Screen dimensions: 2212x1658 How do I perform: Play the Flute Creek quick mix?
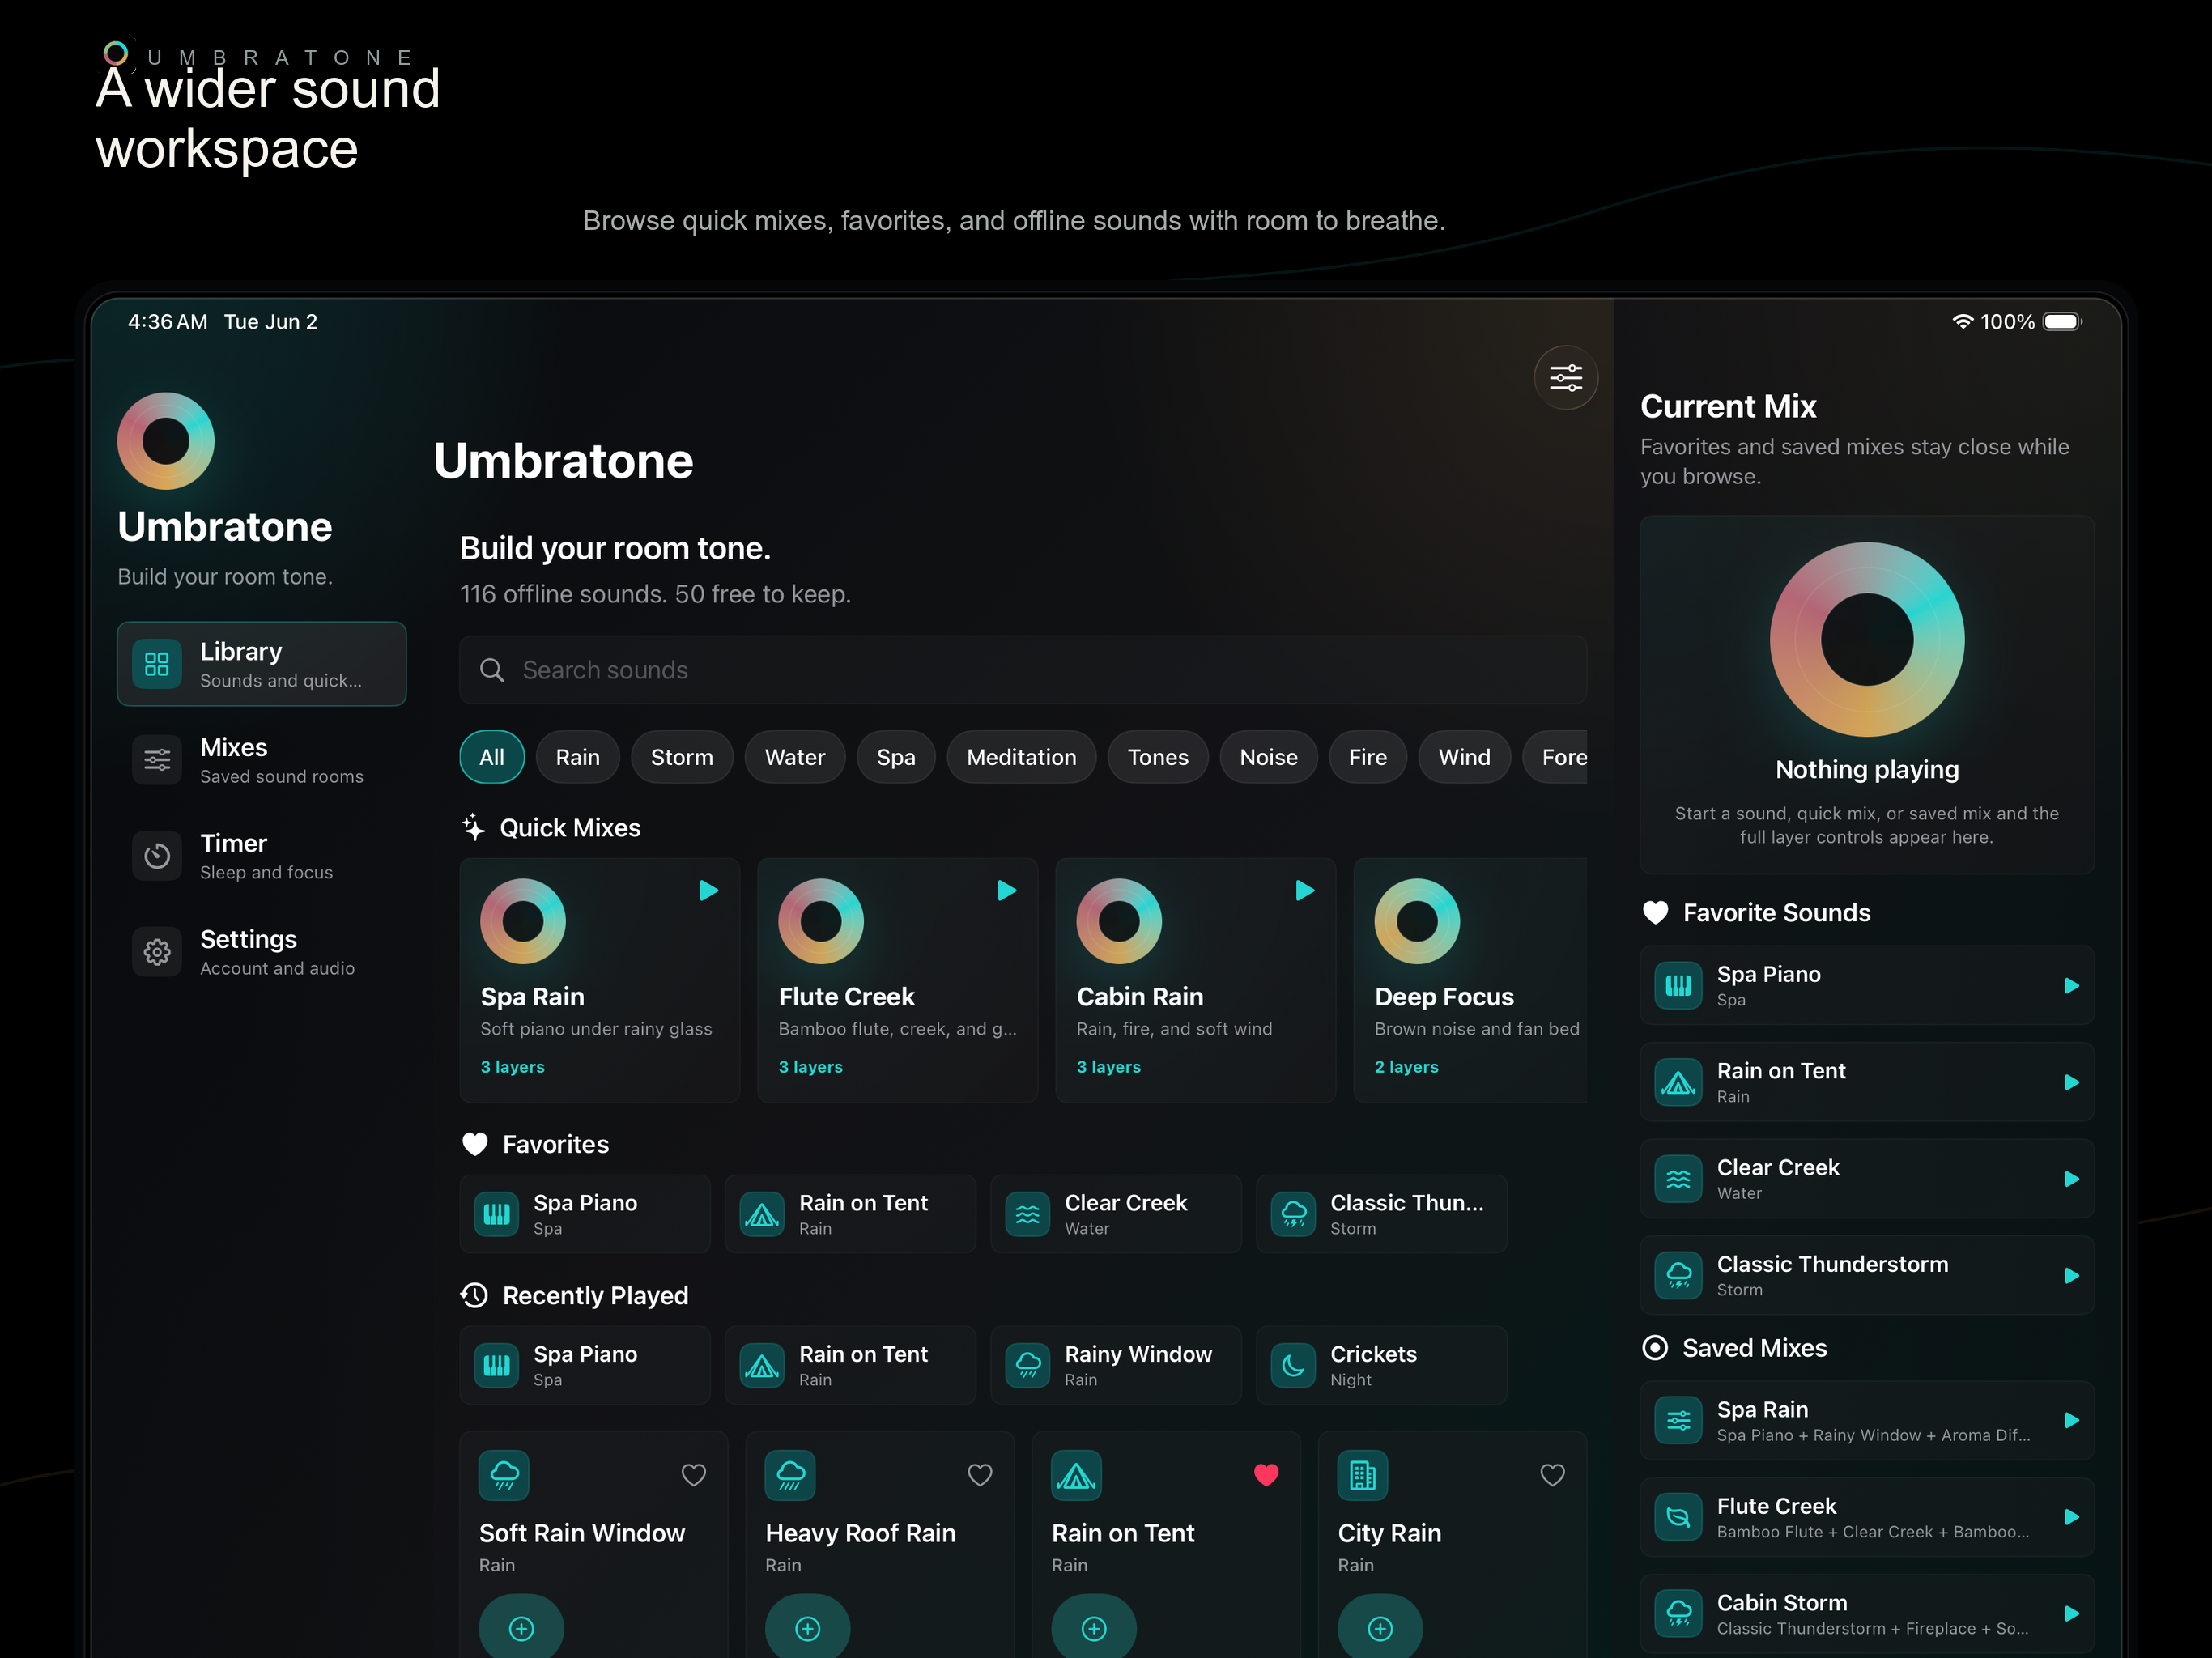[1006, 890]
